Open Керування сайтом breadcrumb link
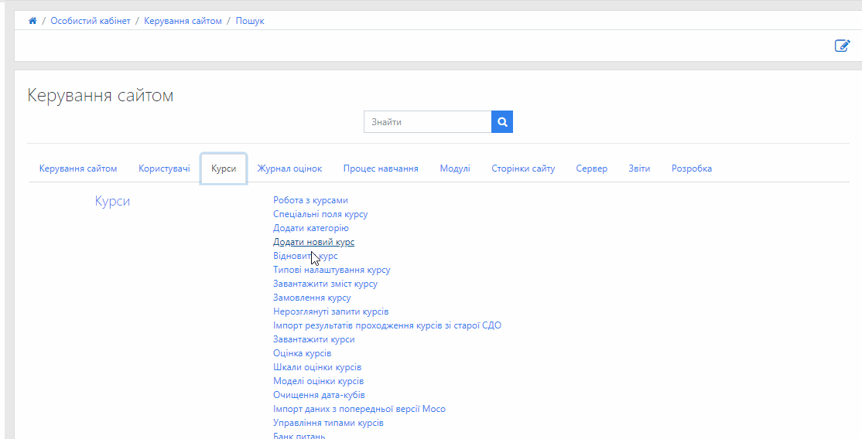 coord(183,21)
